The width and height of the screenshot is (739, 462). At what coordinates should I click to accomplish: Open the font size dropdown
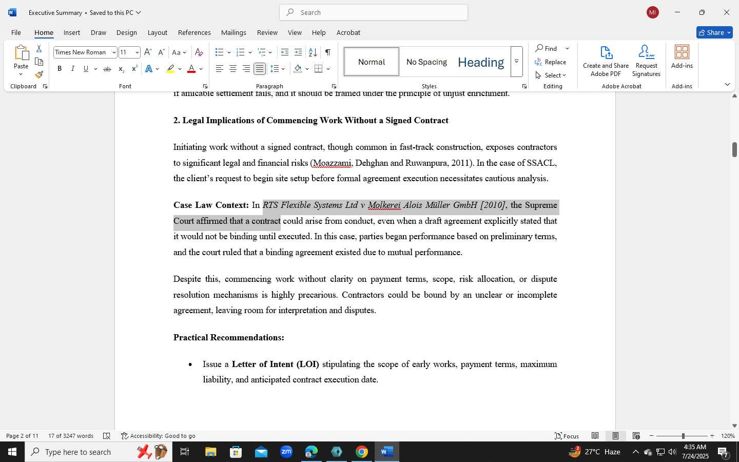pos(137,52)
